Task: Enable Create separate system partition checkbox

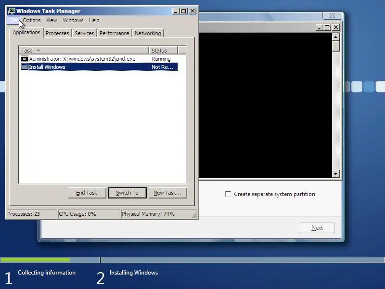Action: pos(228,194)
